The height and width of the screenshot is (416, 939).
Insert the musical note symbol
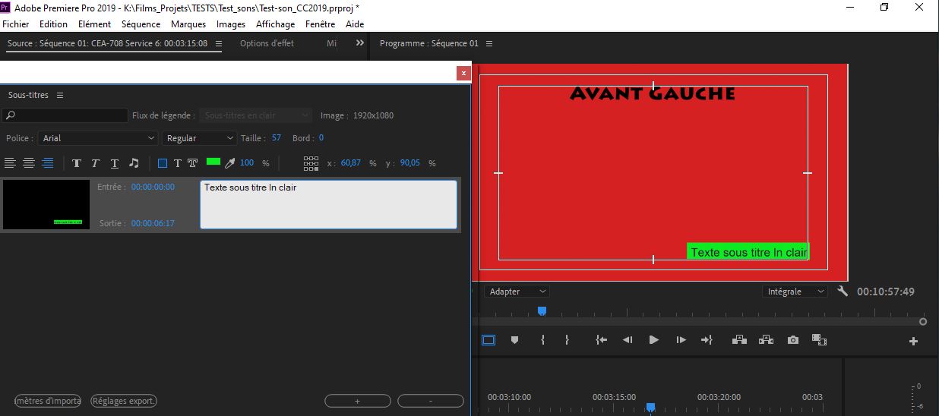(x=134, y=163)
